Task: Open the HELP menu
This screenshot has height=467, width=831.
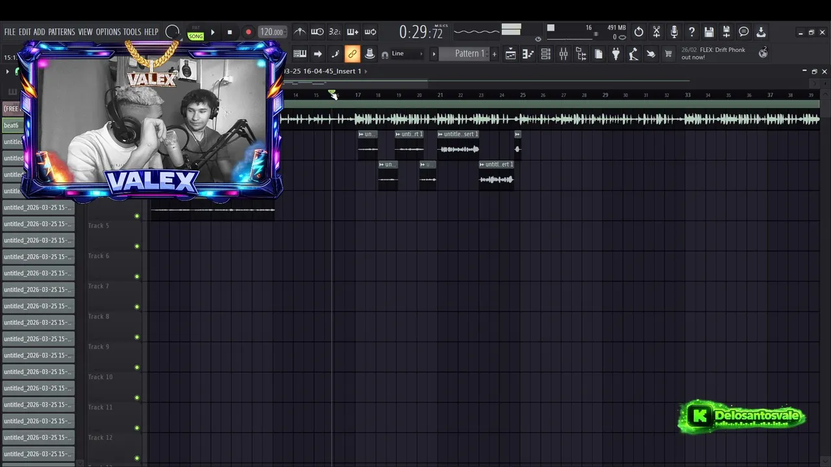Action: click(x=151, y=32)
